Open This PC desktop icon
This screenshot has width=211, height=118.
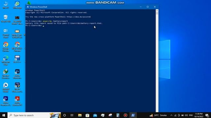[x=6, y=5]
